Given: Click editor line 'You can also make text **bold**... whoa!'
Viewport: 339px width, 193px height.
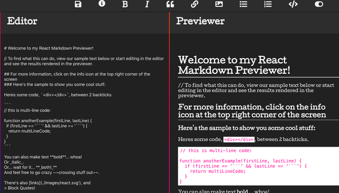Looking at the screenshot, I should (x=43, y=157).
